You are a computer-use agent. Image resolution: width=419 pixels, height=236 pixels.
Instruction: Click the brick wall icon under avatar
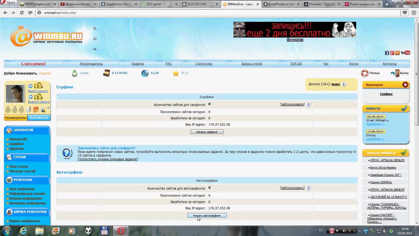pyautogui.click(x=36, y=109)
